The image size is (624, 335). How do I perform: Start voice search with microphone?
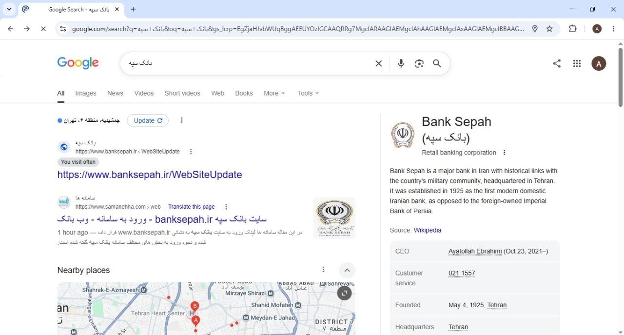coord(401,63)
